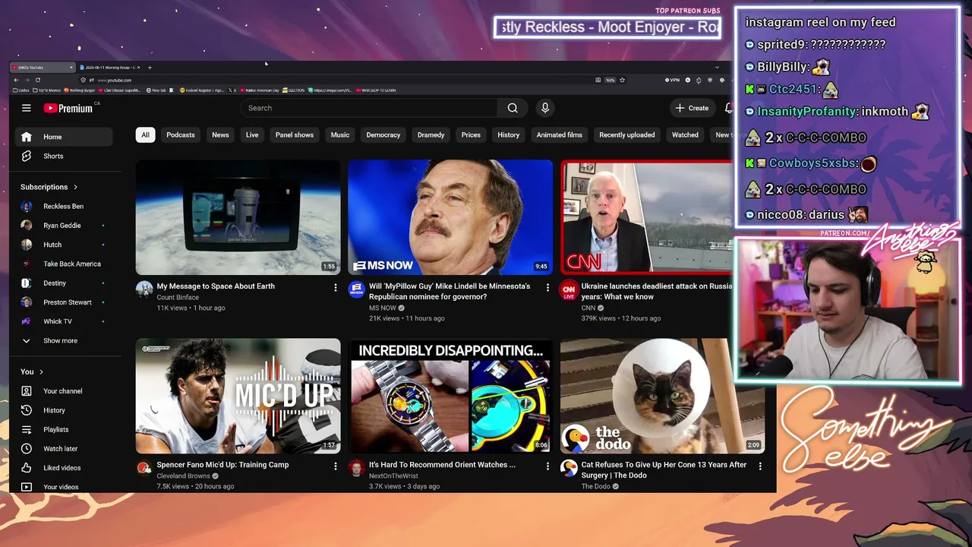Screen dimensions: 972x547
Task: Select the Podcasts filter chip
Action: (x=181, y=135)
